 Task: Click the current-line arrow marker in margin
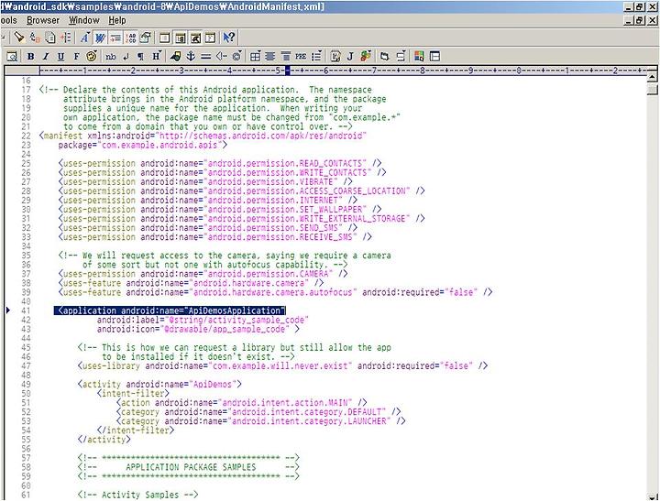7,310
